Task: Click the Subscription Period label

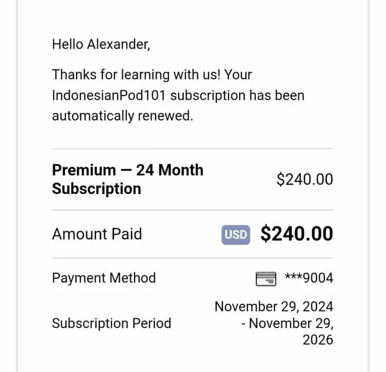Action: pyautogui.click(x=111, y=323)
